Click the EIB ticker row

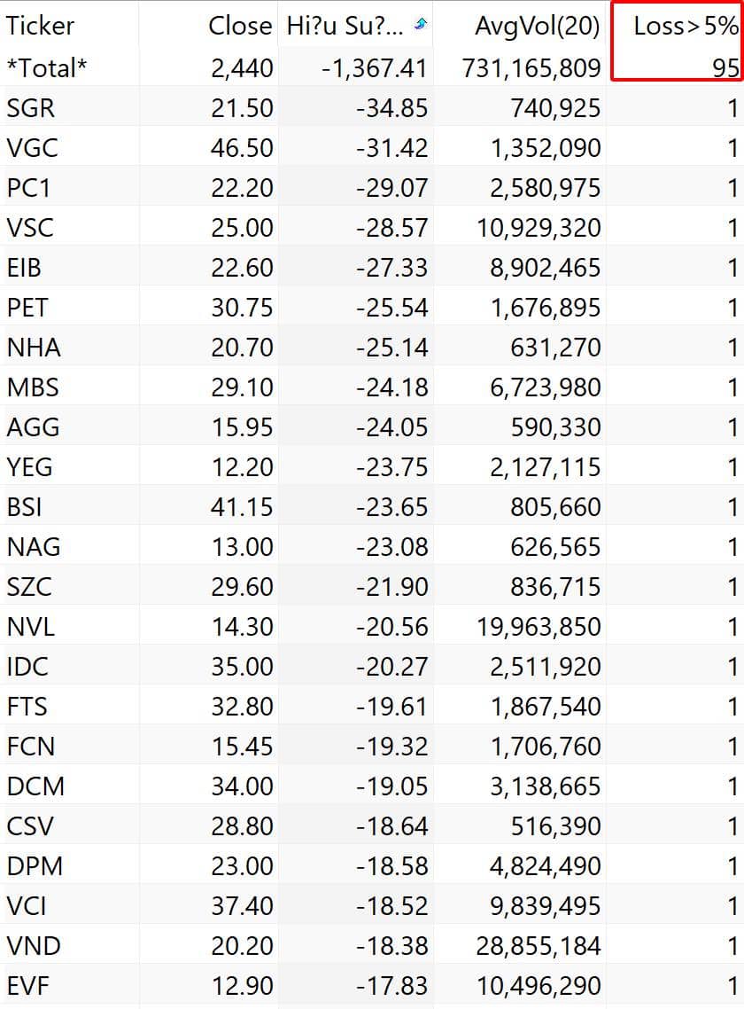click(x=24, y=268)
